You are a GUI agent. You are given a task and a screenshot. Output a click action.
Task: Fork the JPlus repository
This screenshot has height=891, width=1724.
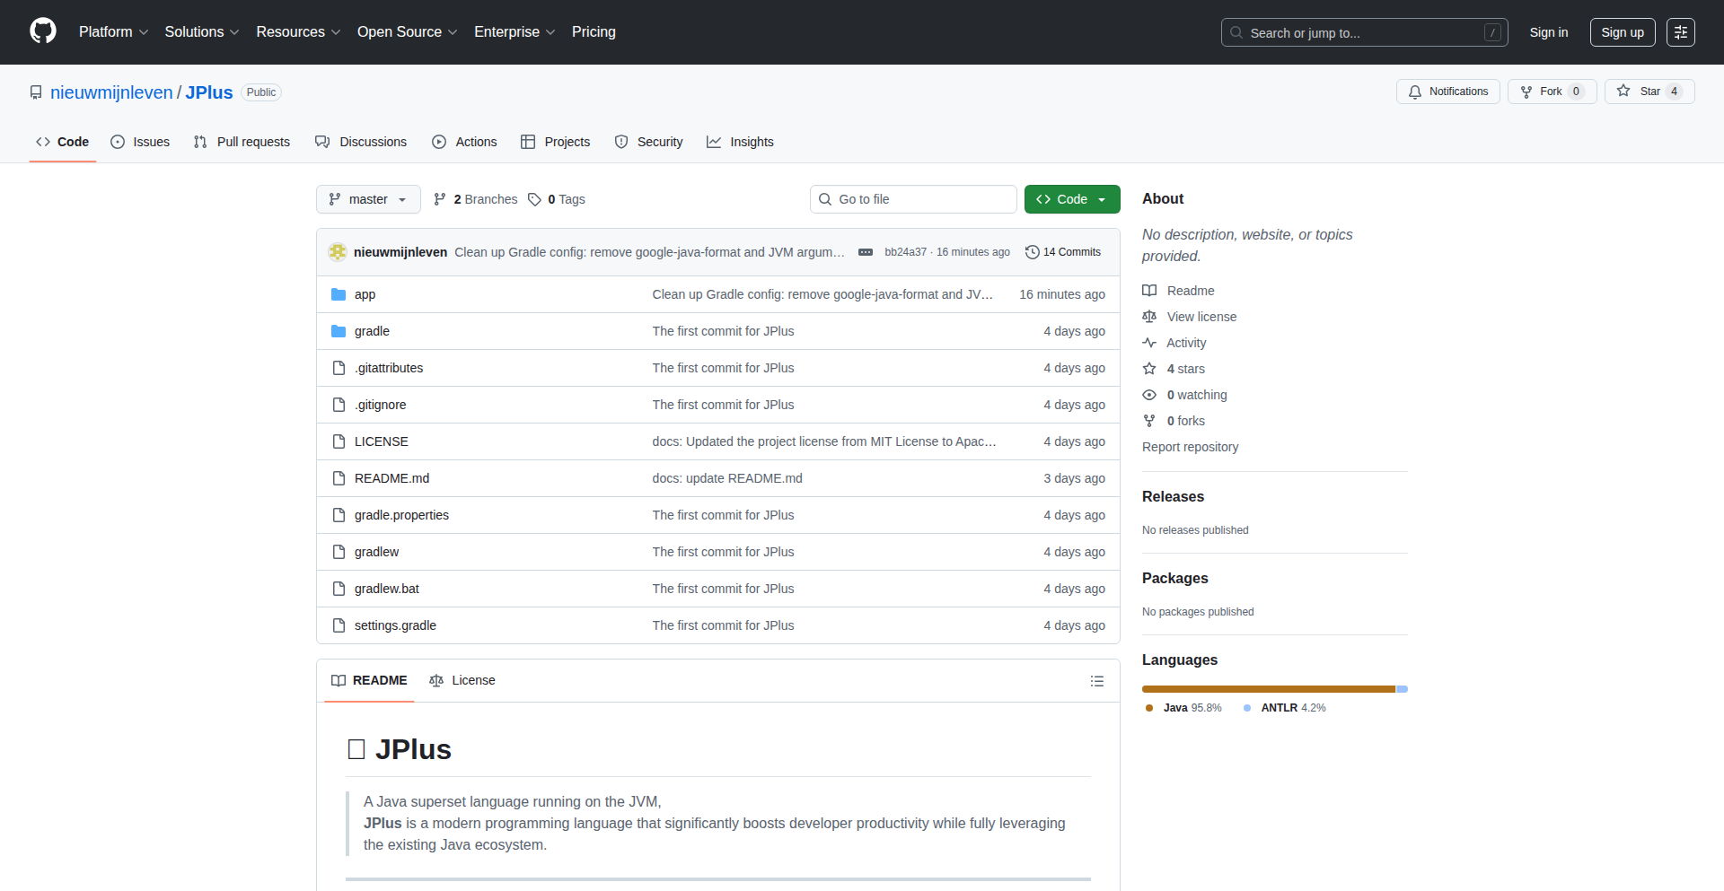[1551, 92]
